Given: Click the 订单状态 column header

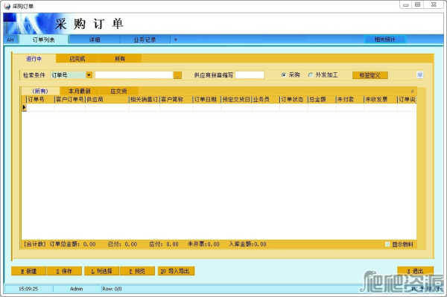Looking at the screenshot, I should pyautogui.click(x=294, y=100).
